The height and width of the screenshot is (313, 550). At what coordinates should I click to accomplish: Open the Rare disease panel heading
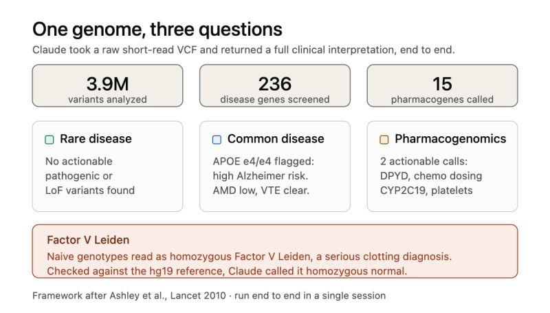pos(96,139)
